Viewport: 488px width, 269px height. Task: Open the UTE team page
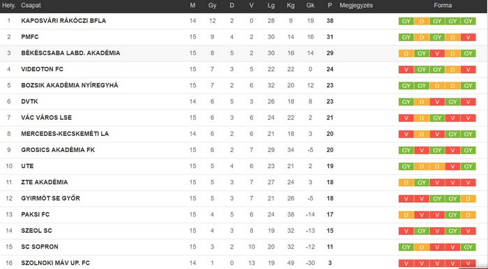click(27, 166)
